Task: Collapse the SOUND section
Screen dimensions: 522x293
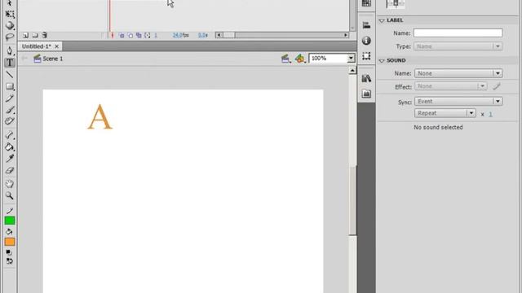Action: (x=382, y=61)
